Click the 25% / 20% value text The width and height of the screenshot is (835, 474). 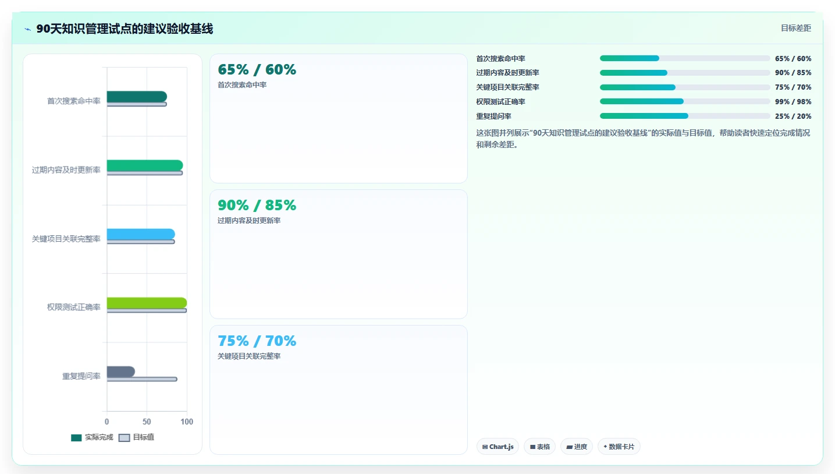pos(793,116)
